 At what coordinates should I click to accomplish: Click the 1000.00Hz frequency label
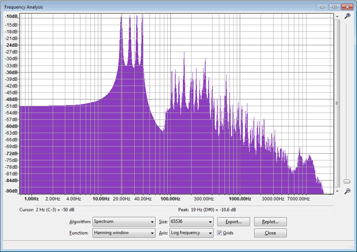240,199
